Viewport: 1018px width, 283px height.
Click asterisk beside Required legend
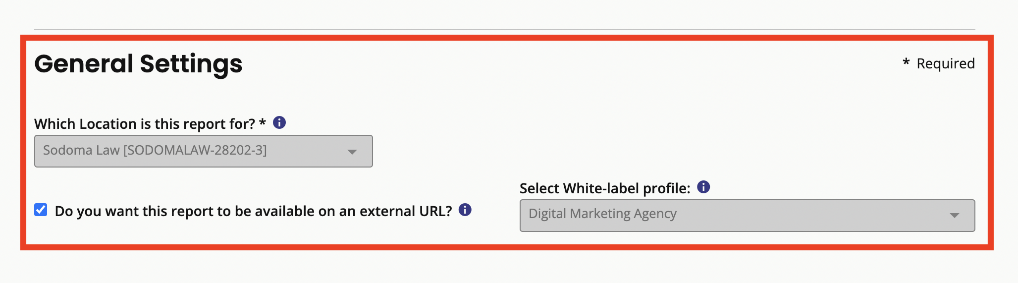coord(906,62)
